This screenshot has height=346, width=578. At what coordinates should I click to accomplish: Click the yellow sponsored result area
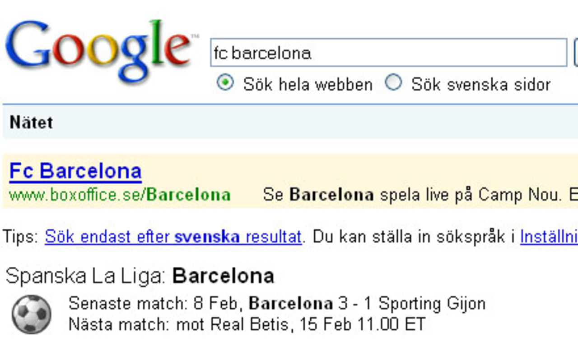[289, 182]
